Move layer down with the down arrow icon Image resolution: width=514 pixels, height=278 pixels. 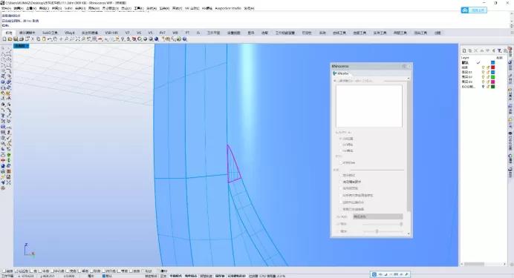click(x=488, y=50)
